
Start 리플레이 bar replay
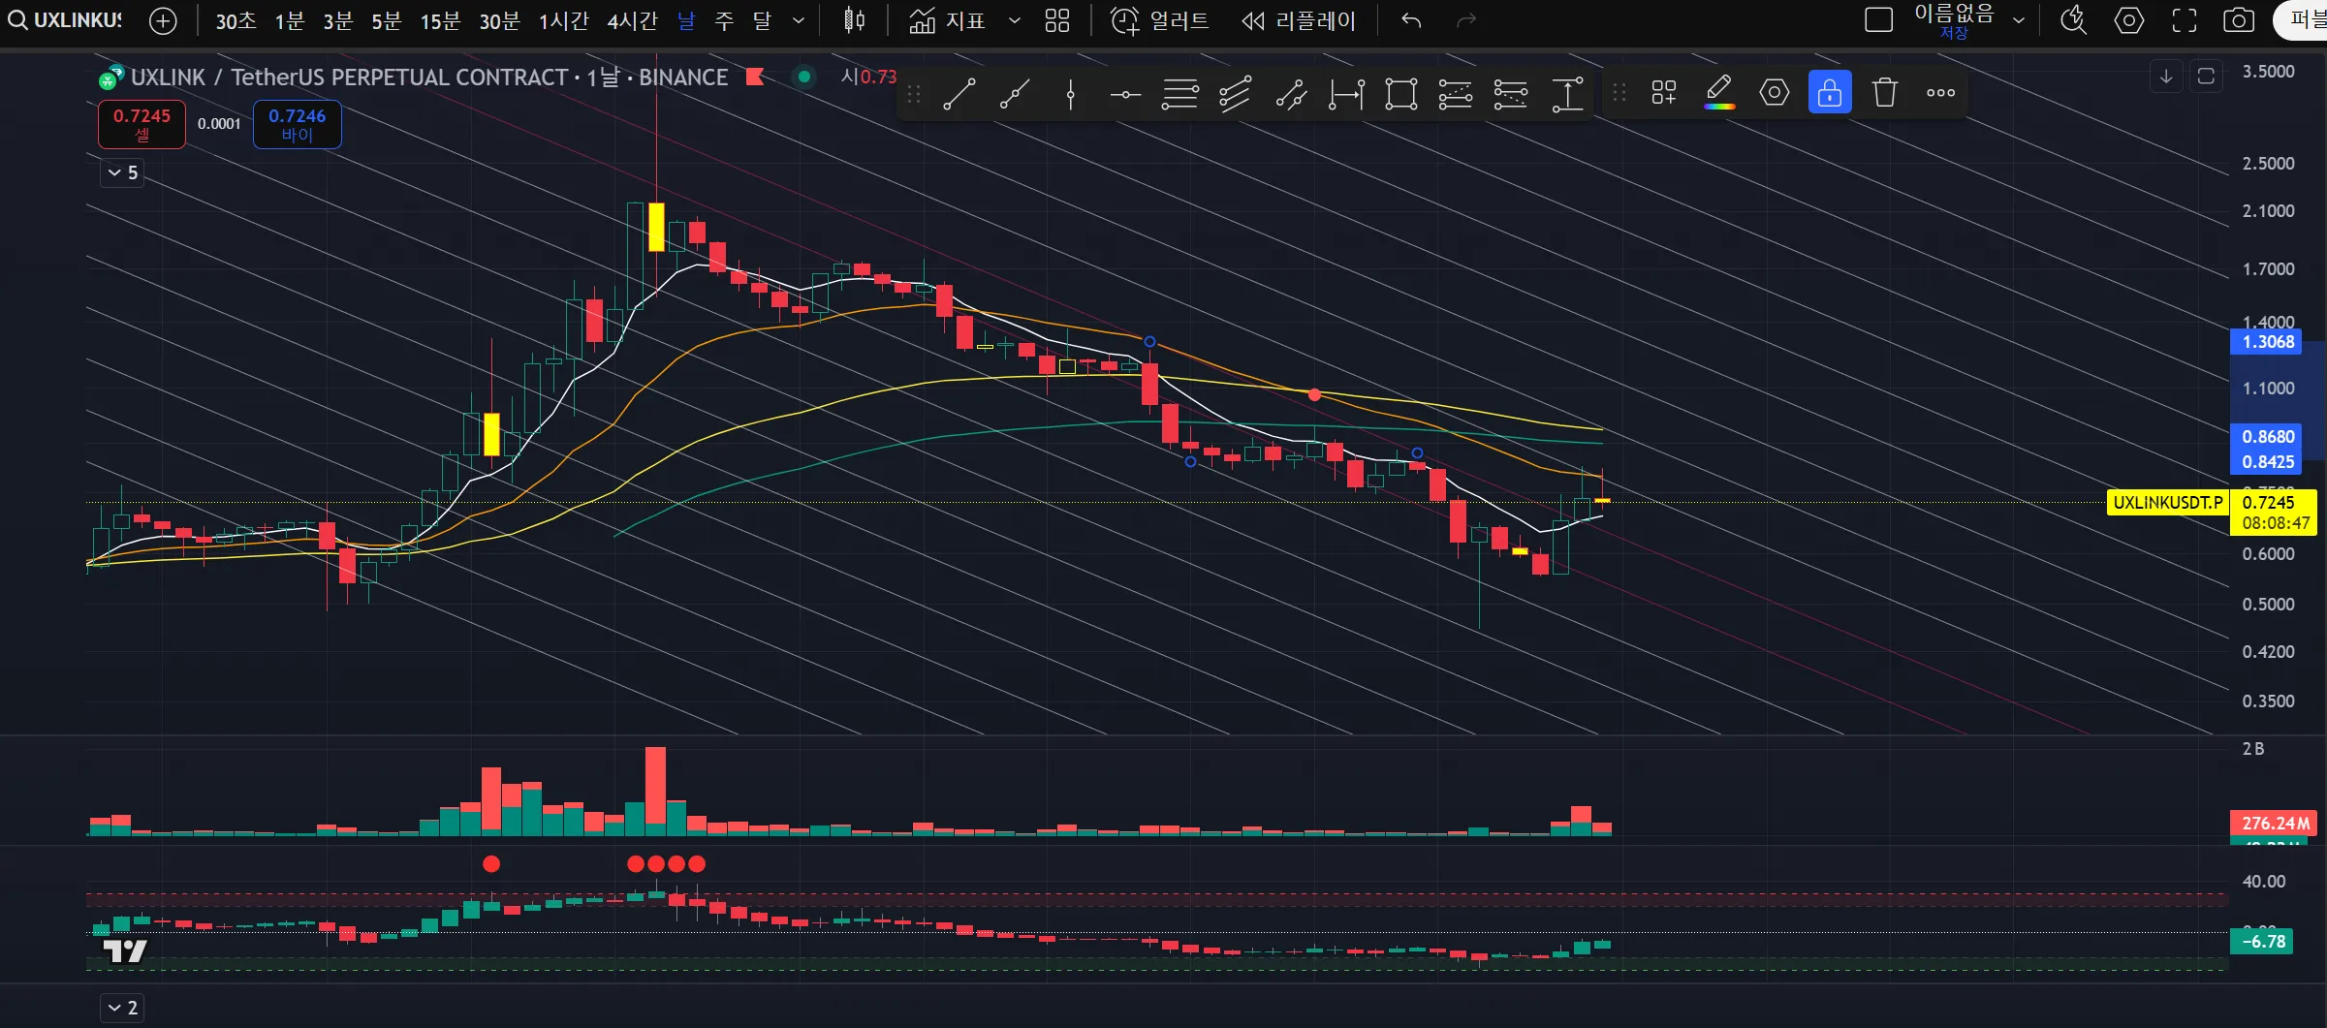point(1299,20)
